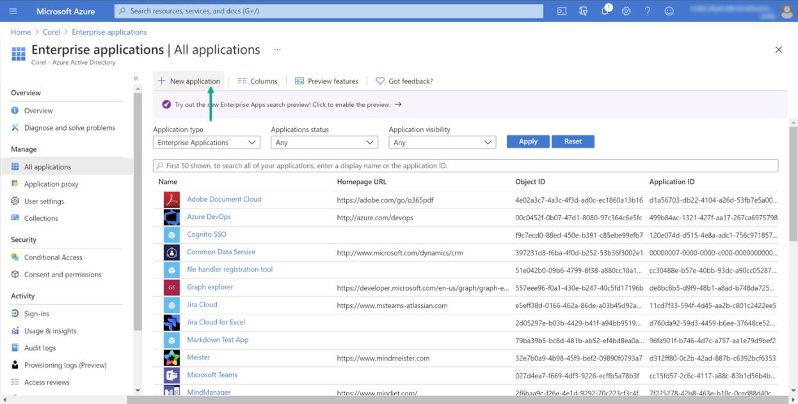Open the Jira Cloud application link
The height and width of the screenshot is (404, 798).
[x=202, y=305]
